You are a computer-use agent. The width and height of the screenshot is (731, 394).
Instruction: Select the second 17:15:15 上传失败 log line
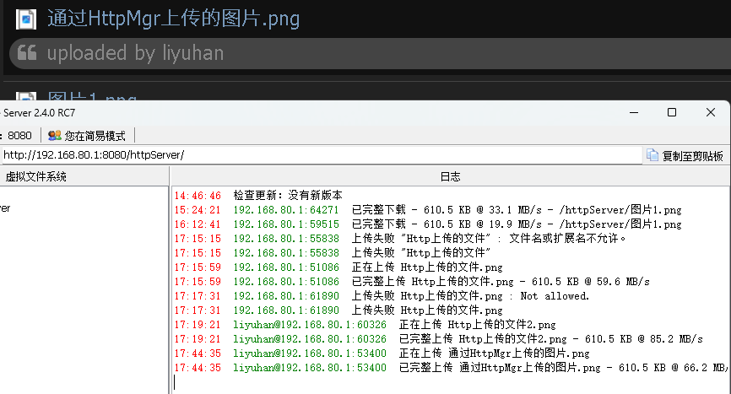(333, 253)
